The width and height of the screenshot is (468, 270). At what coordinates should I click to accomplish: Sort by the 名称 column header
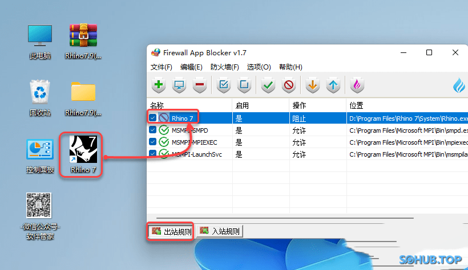coord(189,105)
